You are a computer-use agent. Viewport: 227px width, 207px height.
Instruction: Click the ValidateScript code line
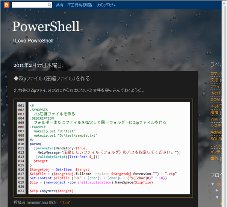(x=68, y=157)
